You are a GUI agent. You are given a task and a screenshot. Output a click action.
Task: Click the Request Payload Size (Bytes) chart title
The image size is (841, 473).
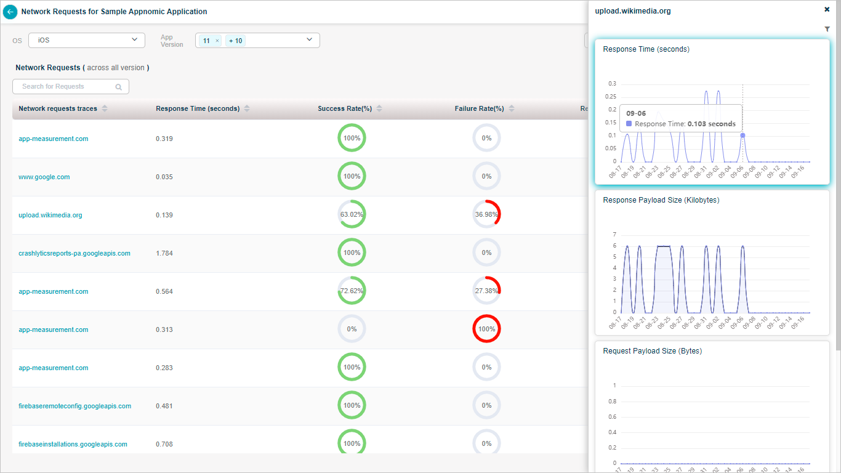(x=652, y=351)
